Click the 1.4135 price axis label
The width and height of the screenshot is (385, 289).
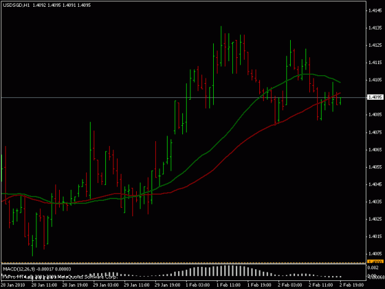point(375,28)
